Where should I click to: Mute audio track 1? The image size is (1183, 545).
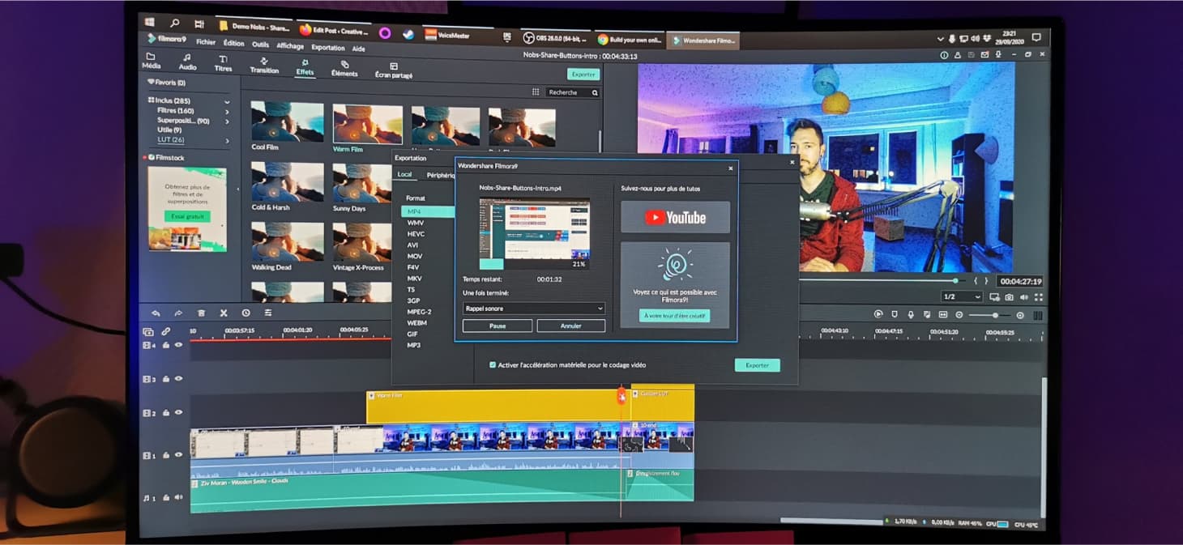(178, 497)
